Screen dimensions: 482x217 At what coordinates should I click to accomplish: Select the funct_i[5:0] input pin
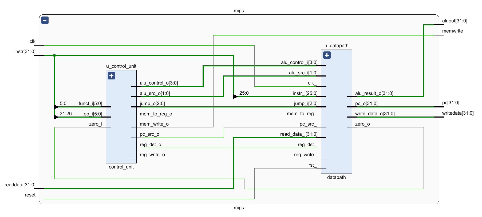(x=90, y=103)
